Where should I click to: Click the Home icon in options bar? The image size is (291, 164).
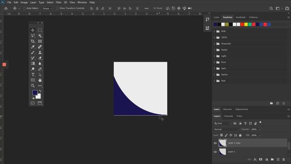[6, 8]
